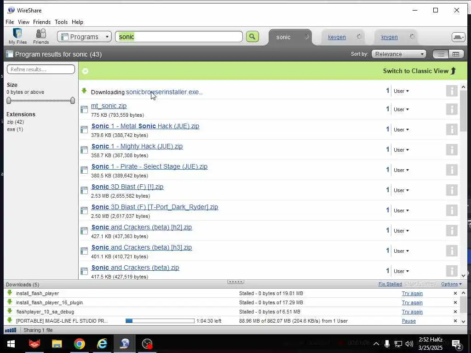The image size is (471, 353).
Task: Open downloads Options dropdown
Action: (x=451, y=284)
